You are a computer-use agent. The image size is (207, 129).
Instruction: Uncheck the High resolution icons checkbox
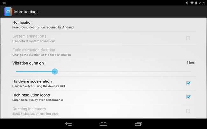click(188, 97)
